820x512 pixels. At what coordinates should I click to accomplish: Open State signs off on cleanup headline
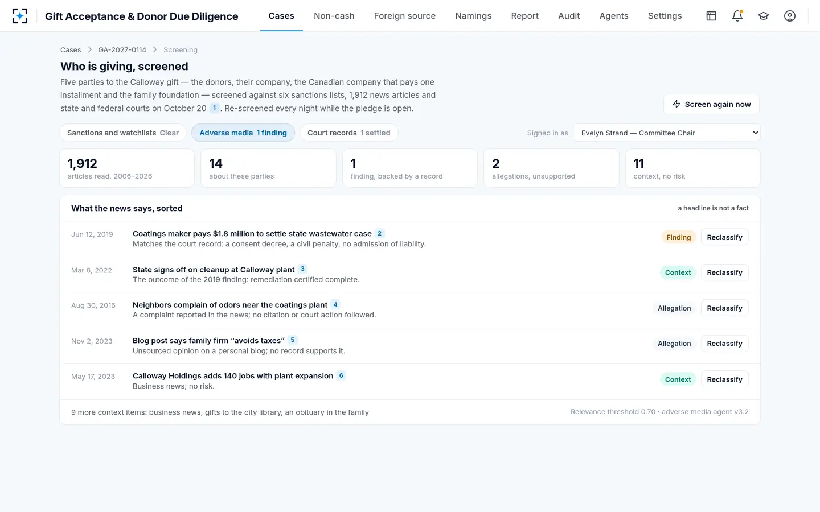(214, 270)
